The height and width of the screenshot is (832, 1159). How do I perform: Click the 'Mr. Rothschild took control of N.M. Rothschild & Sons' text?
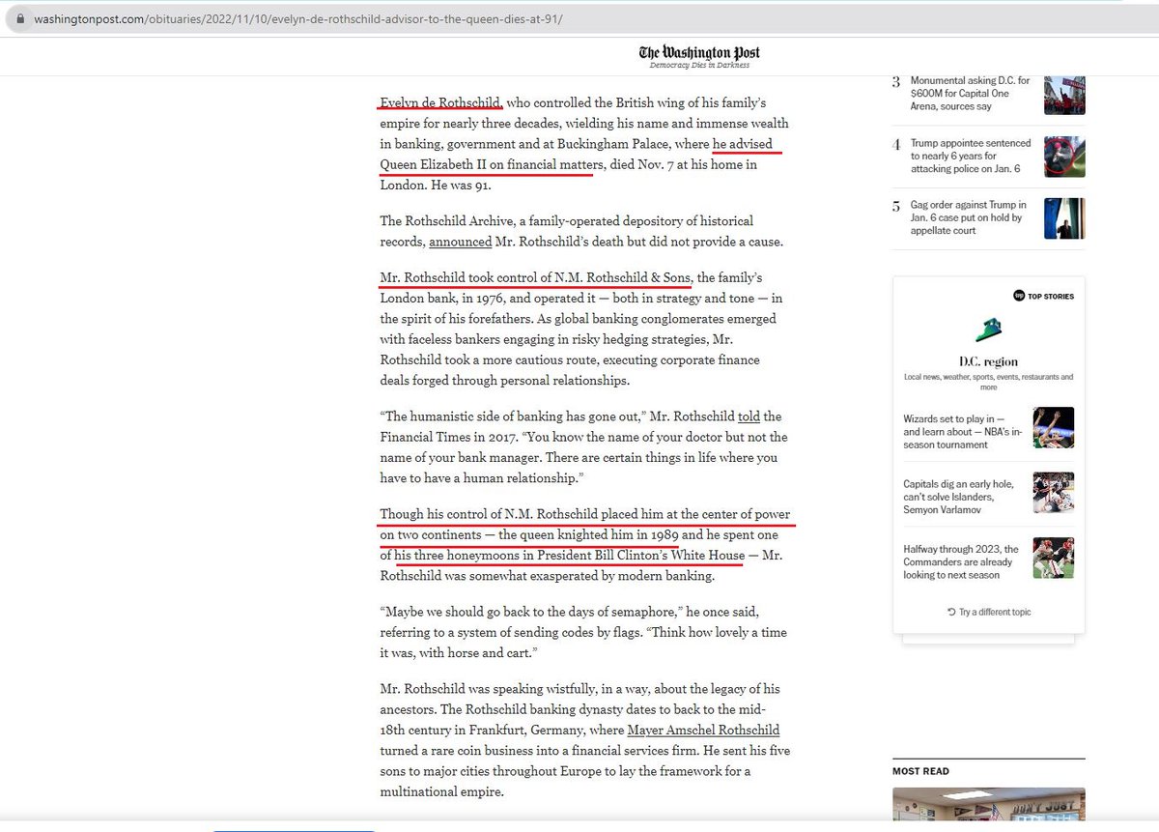click(x=535, y=278)
